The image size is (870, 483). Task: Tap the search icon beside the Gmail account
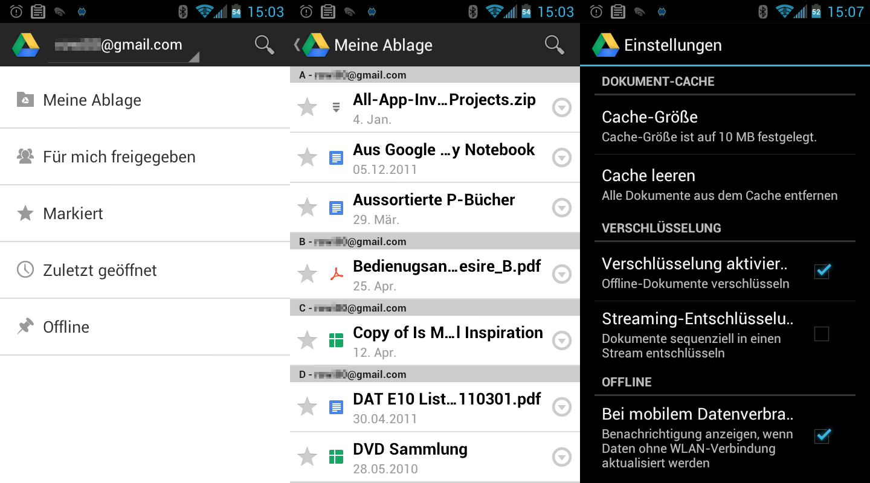264,45
